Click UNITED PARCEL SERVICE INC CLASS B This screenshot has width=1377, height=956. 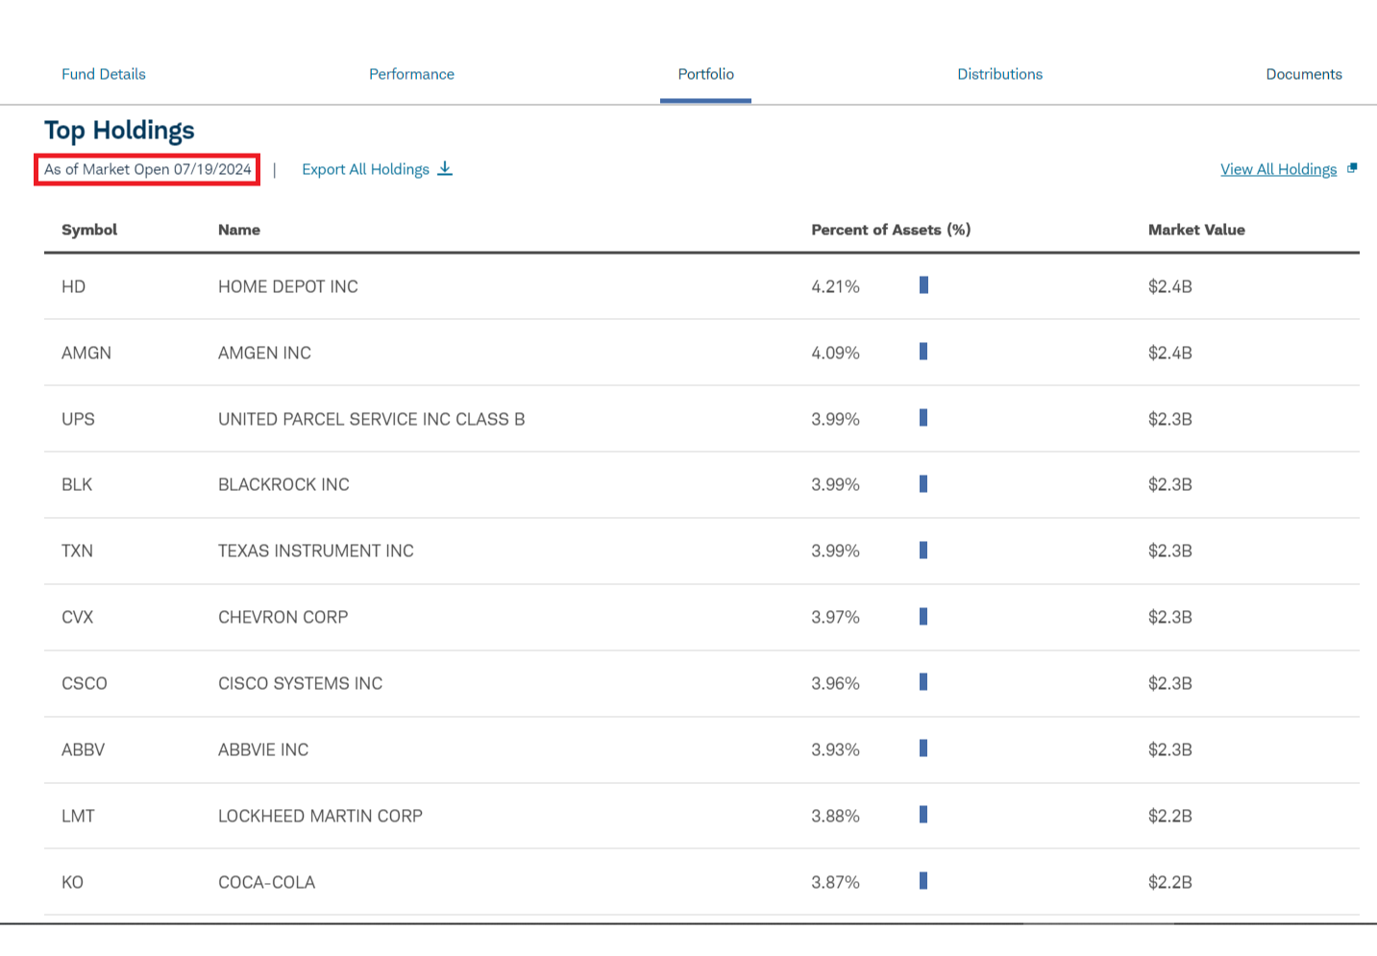click(x=372, y=419)
